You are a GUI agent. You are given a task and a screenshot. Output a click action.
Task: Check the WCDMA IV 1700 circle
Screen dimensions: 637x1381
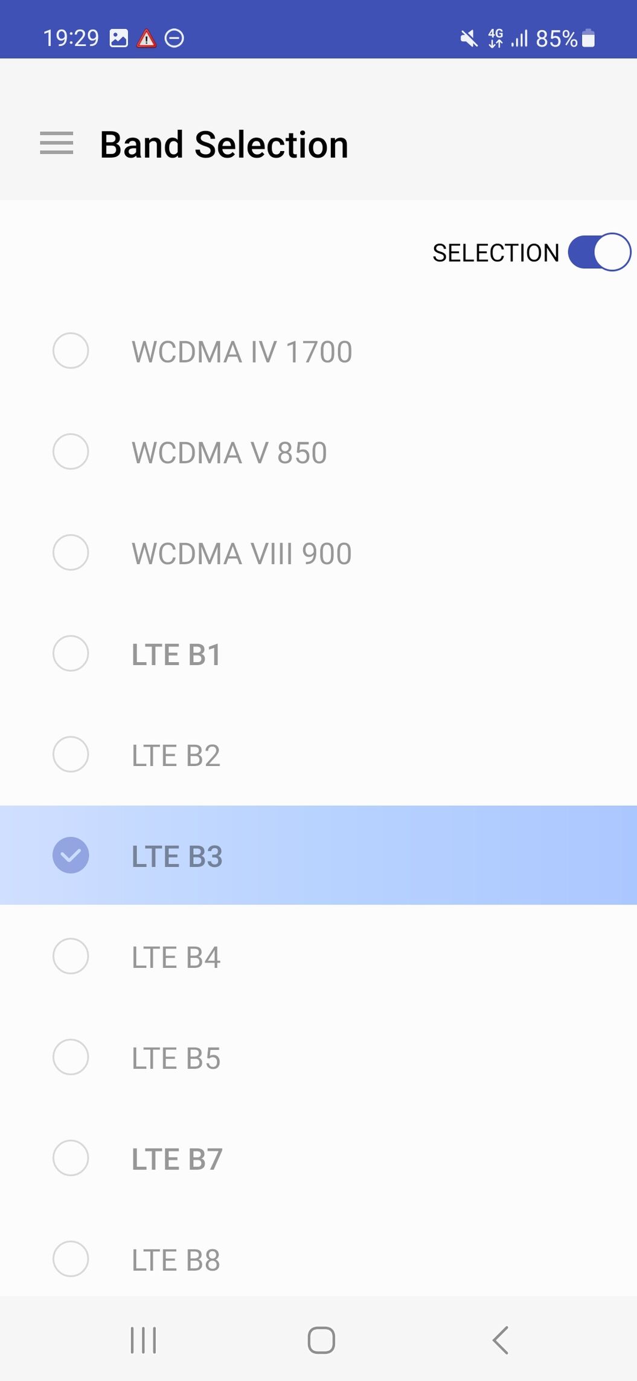pos(71,350)
